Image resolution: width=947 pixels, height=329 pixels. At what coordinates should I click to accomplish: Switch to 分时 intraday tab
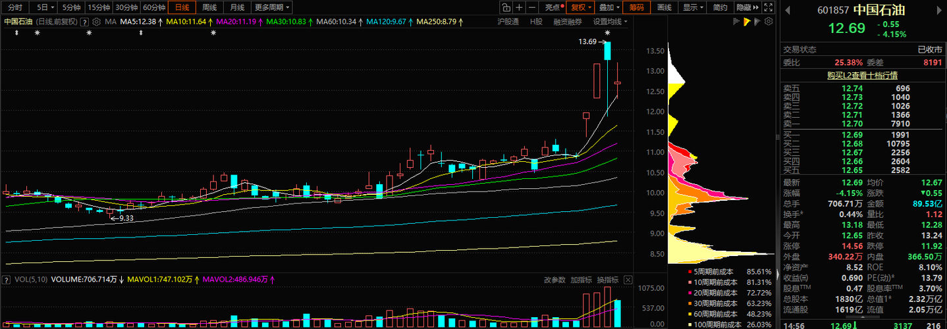(x=15, y=7)
